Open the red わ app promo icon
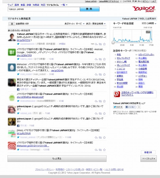160x178 pixels. (x=117, y=94)
